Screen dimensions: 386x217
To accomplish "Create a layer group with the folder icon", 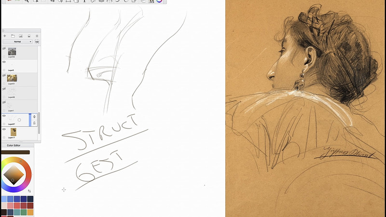I will pyautogui.click(x=13, y=36).
